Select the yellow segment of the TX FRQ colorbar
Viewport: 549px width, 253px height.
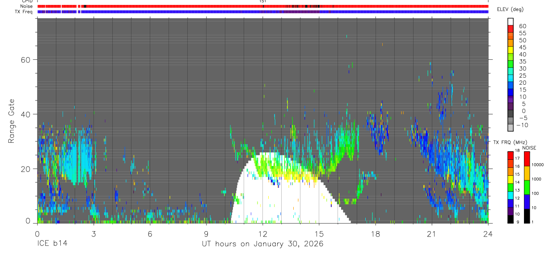coord(510,179)
